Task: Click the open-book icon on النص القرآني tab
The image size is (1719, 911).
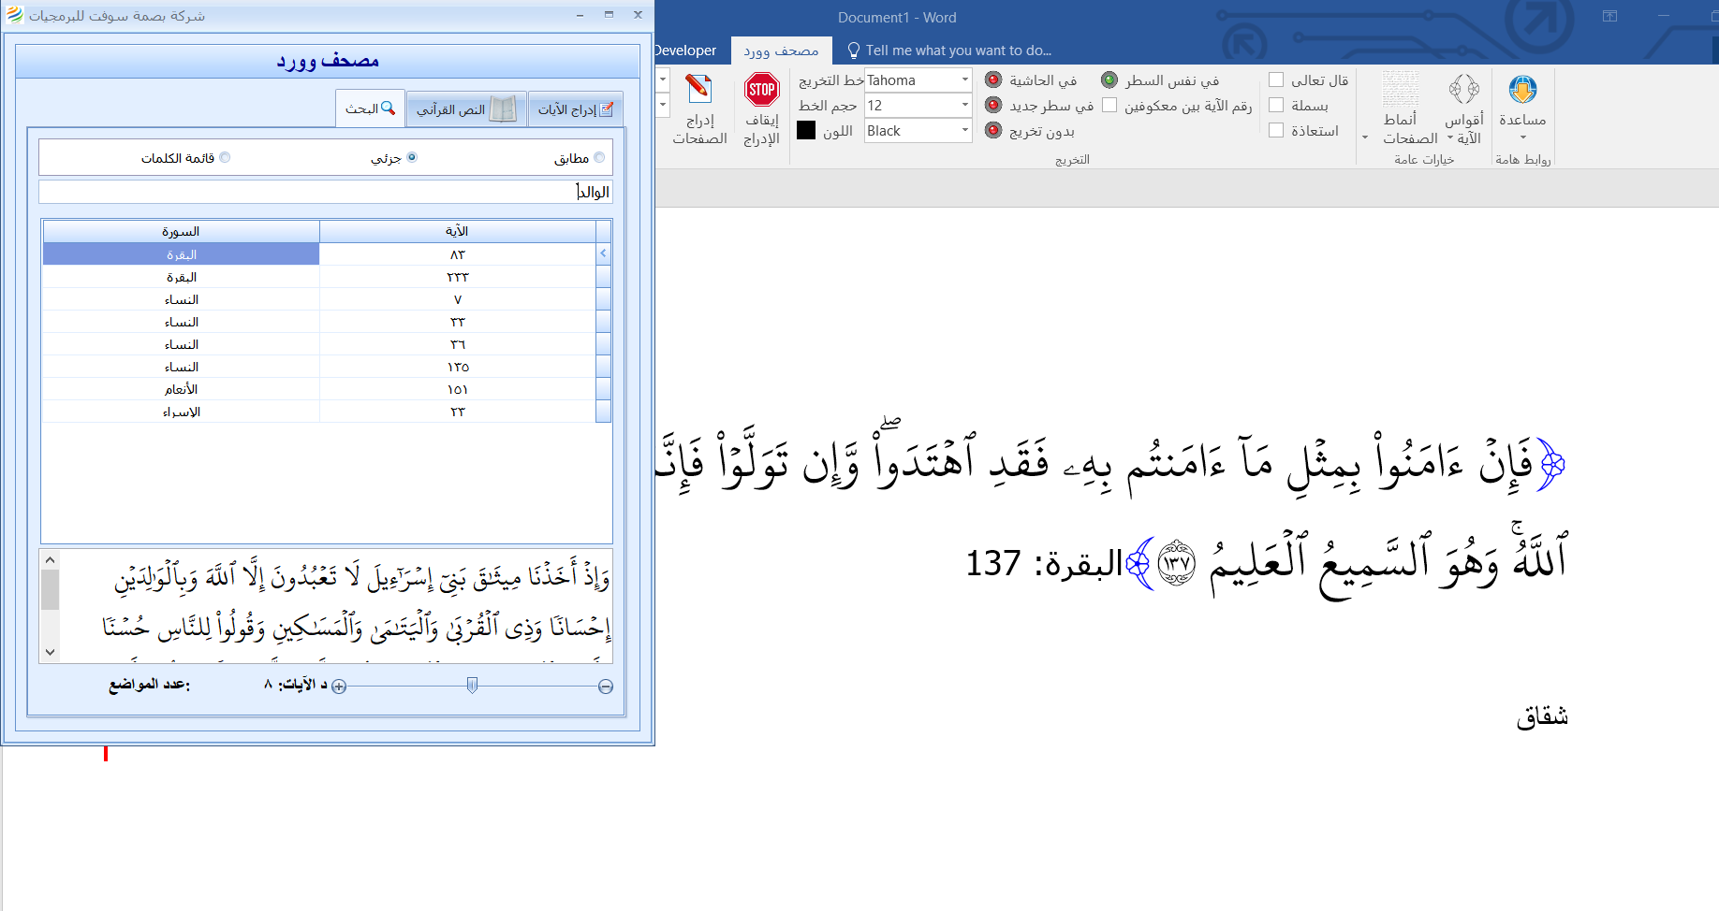Action: coord(503,108)
